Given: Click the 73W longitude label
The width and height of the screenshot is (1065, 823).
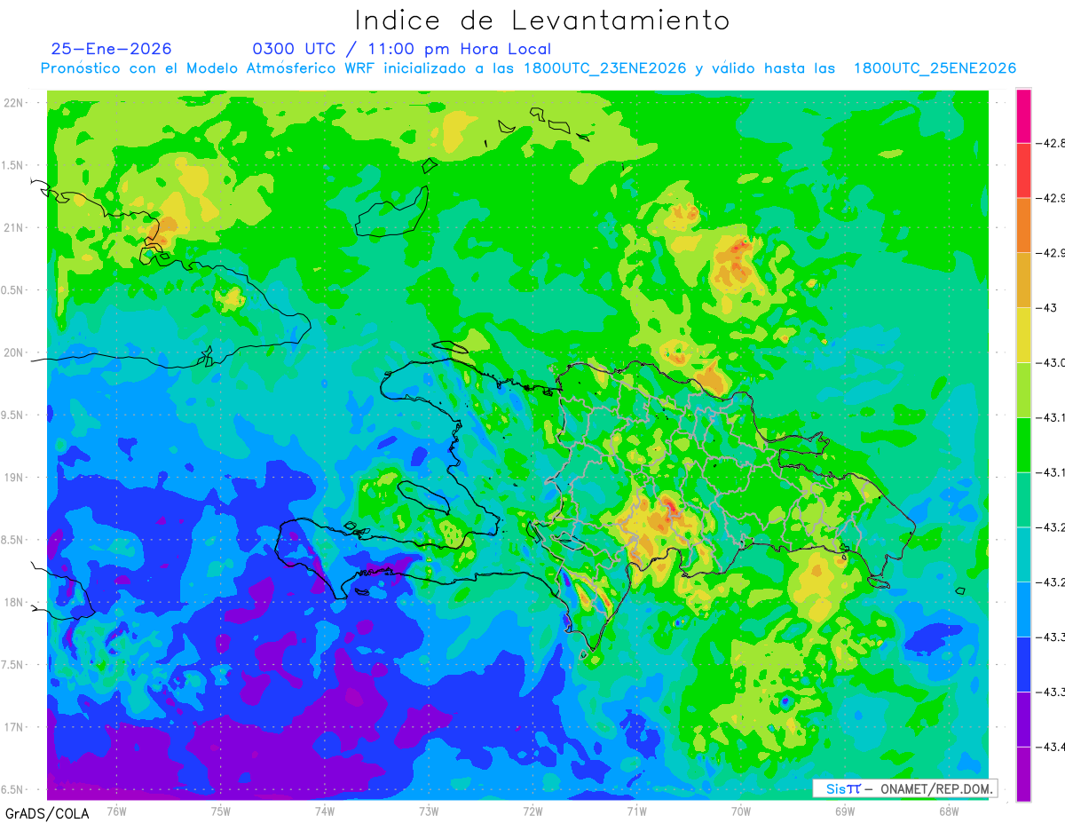Looking at the screenshot, I should pyautogui.click(x=429, y=811).
